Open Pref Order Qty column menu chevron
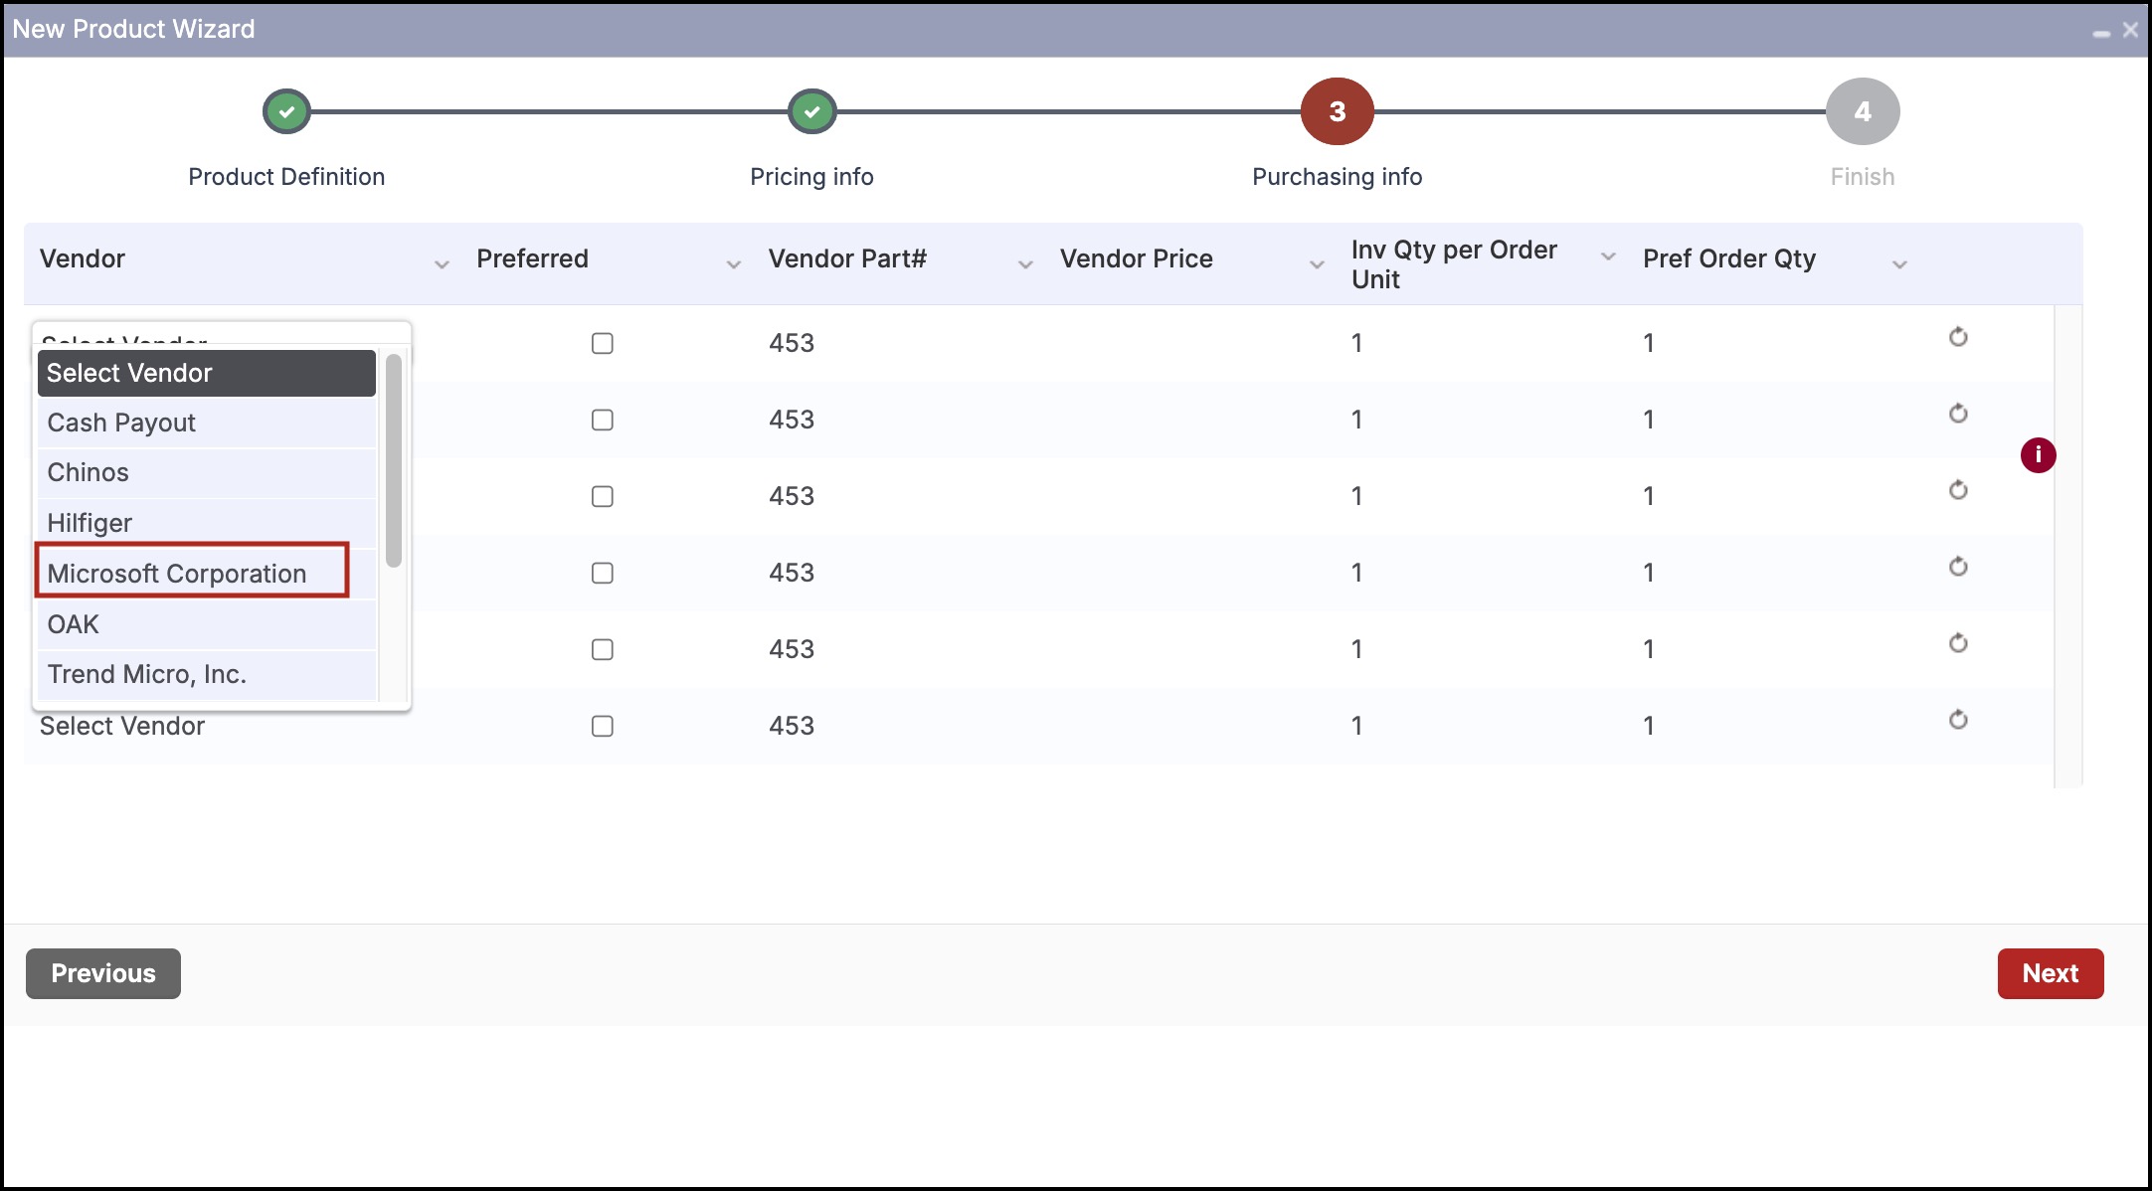 click(1899, 264)
